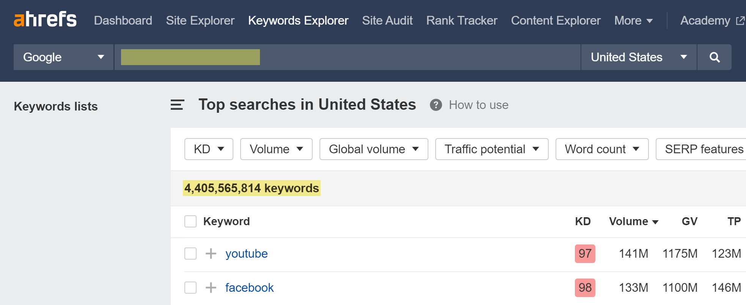Open the Google search engine dropdown
746x305 pixels.
pos(63,57)
